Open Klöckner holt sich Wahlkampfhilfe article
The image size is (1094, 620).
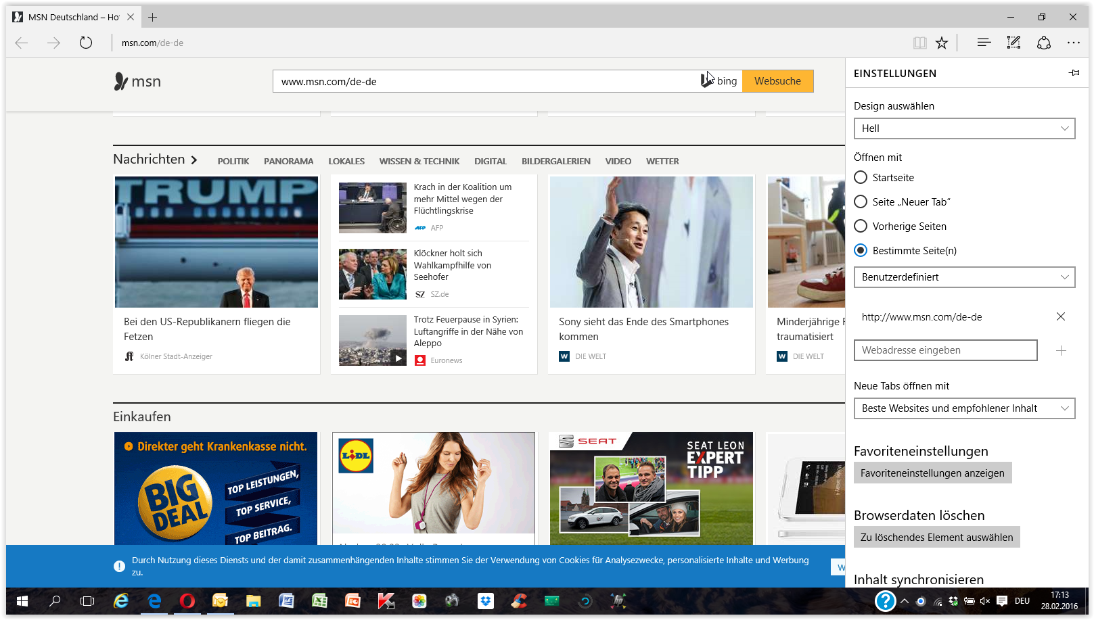[x=453, y=265]
